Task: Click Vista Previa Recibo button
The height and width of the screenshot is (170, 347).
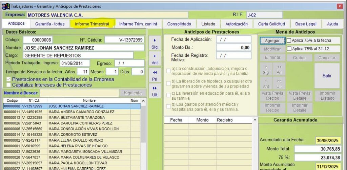Action: pyautogui.click(x=272, y=96)
